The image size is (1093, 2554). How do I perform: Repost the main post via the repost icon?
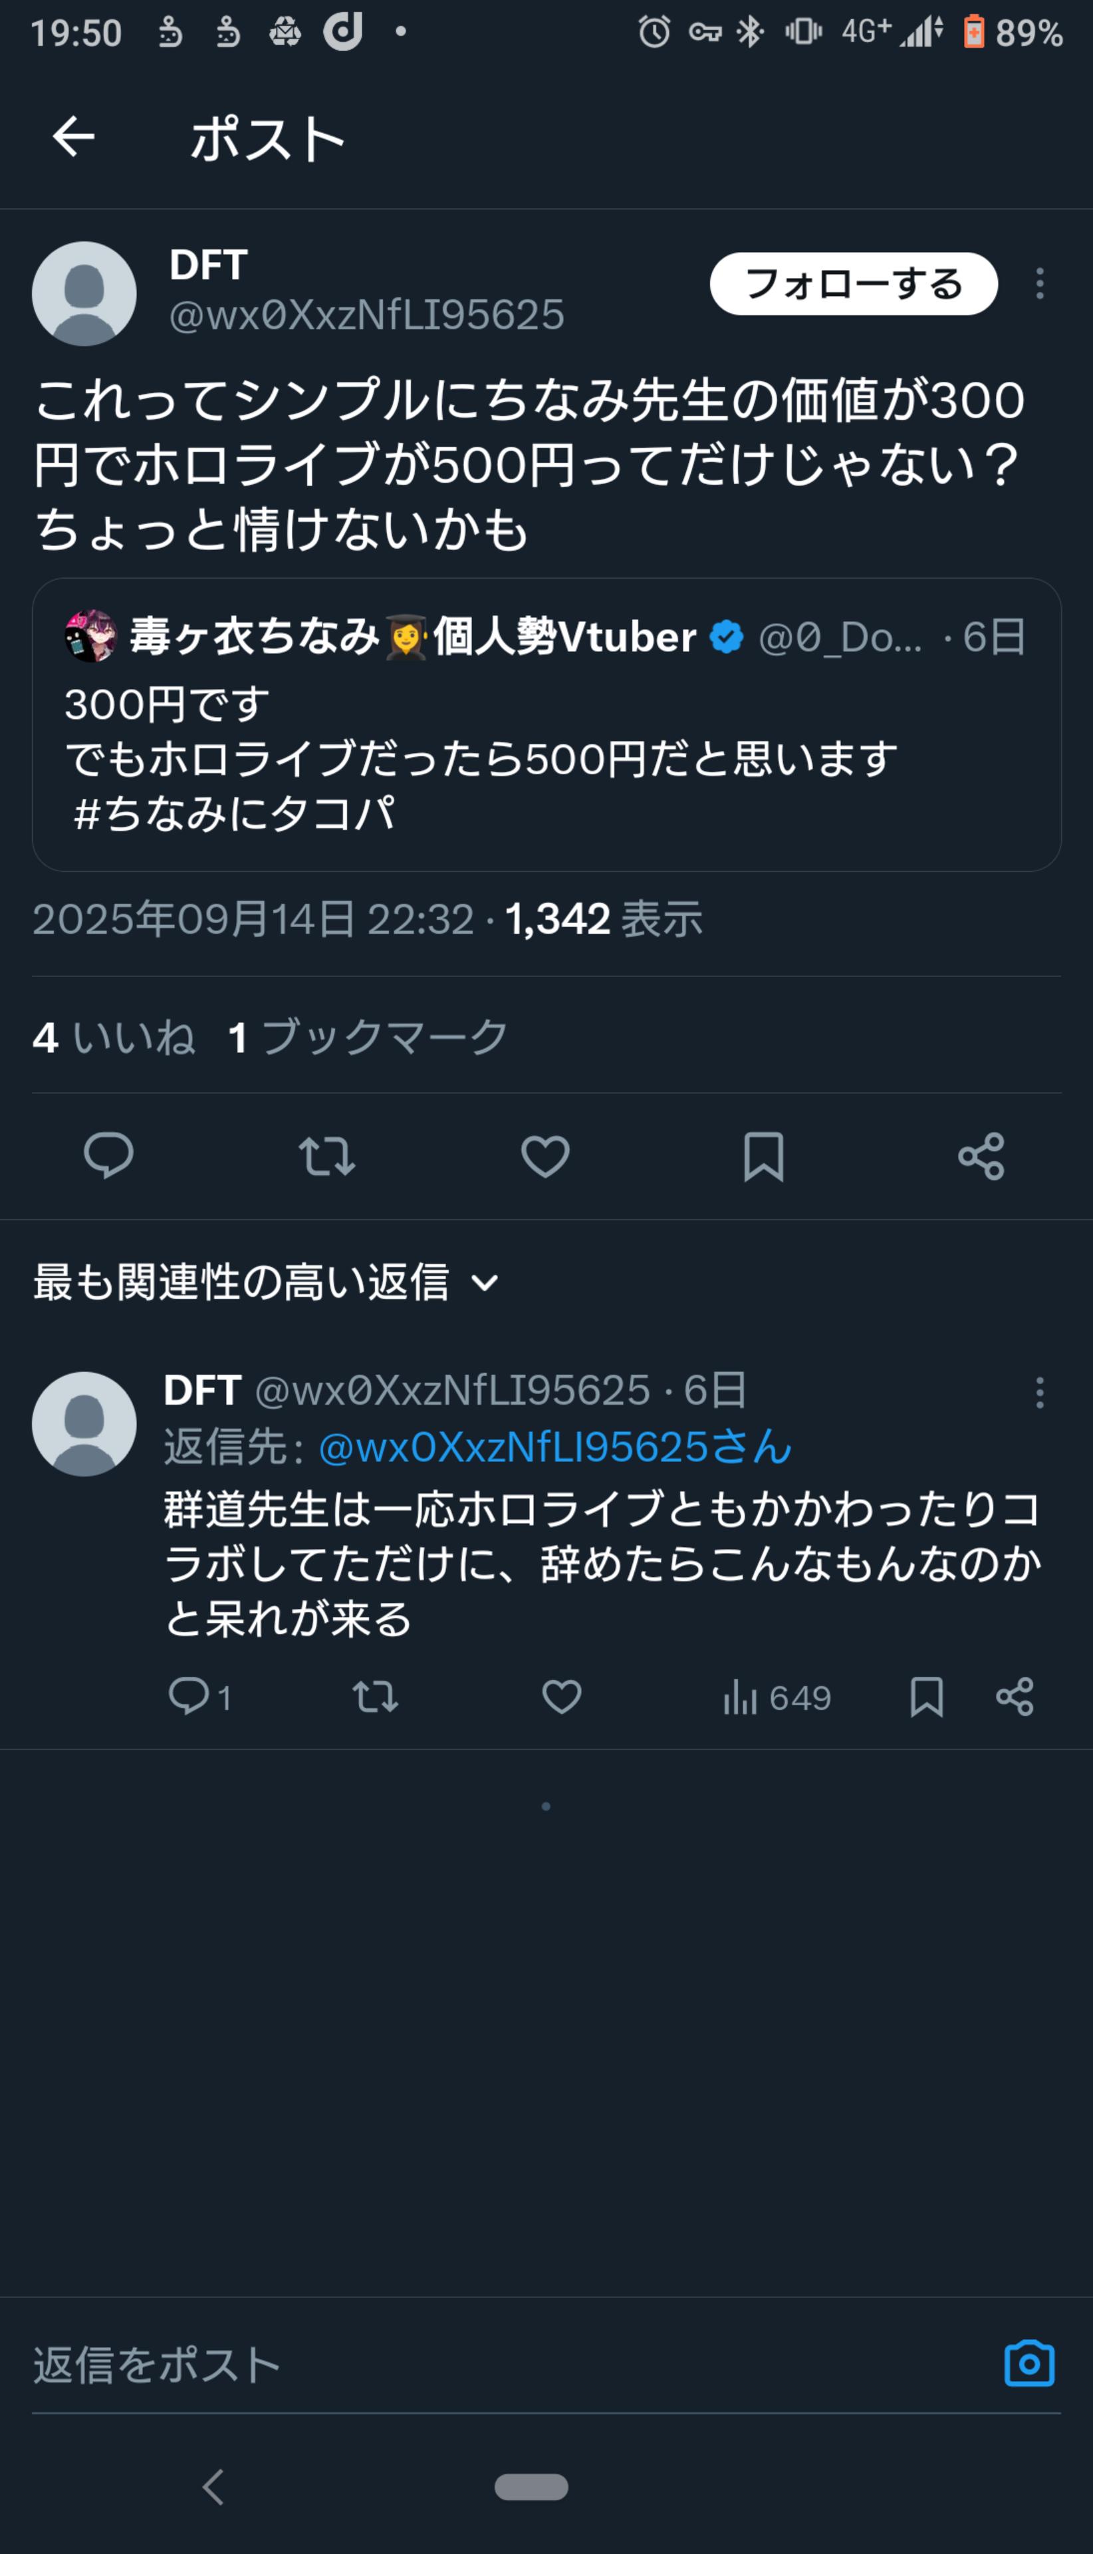click(327, 1155)
